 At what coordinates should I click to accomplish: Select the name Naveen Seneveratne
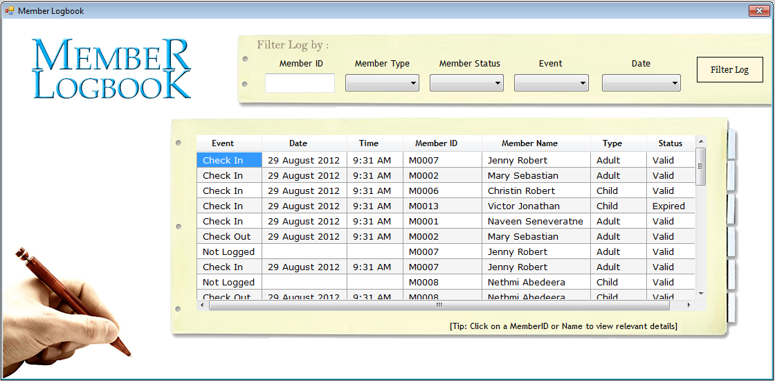(x=535, y=221)
